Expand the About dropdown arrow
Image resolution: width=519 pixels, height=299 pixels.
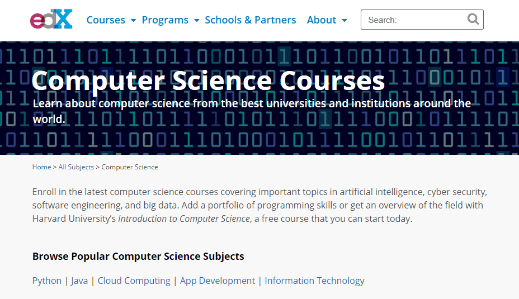click(345, 21)
